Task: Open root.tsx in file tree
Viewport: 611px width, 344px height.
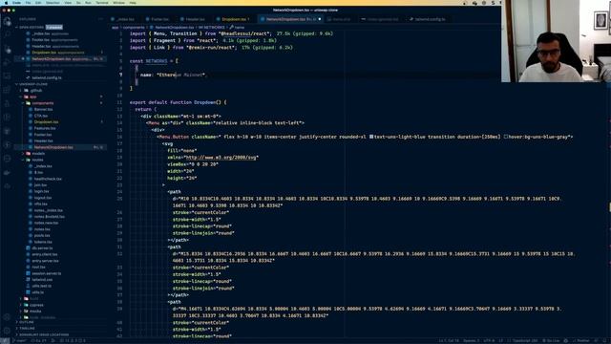Action: click(x=38, y=267)
